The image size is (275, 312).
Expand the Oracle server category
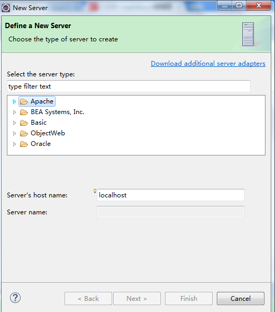[x=14, y=144]
